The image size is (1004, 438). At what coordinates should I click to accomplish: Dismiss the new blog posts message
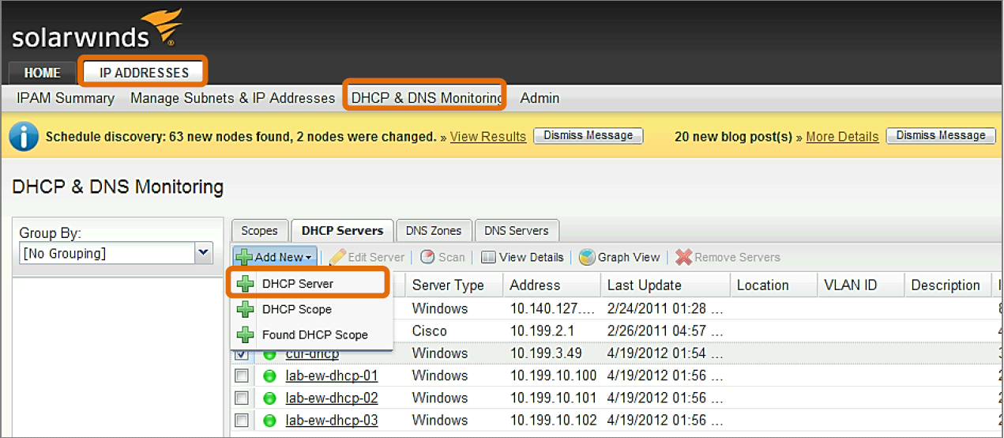[x=941, y=136]
